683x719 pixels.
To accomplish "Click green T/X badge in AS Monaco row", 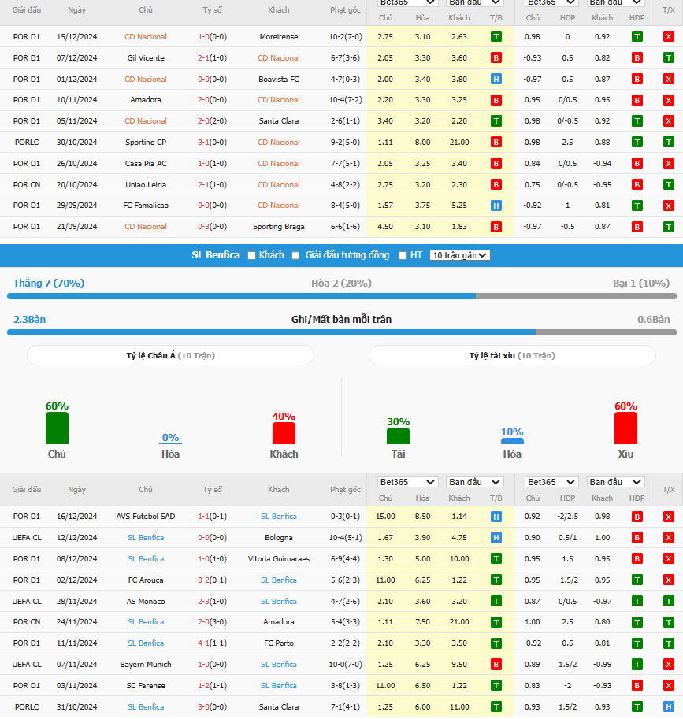I will 668,601.
